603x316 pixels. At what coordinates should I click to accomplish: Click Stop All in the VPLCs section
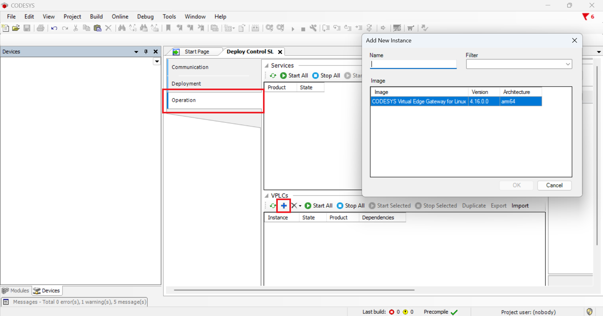point(350,206)
